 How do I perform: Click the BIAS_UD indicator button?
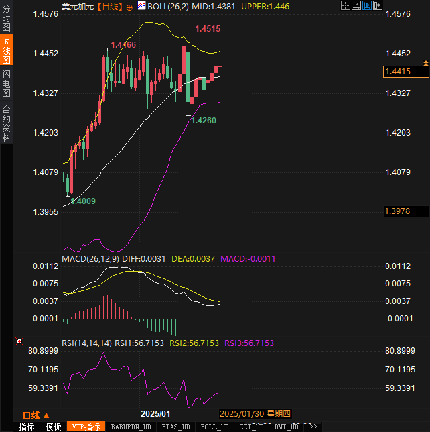pos(175,427)
